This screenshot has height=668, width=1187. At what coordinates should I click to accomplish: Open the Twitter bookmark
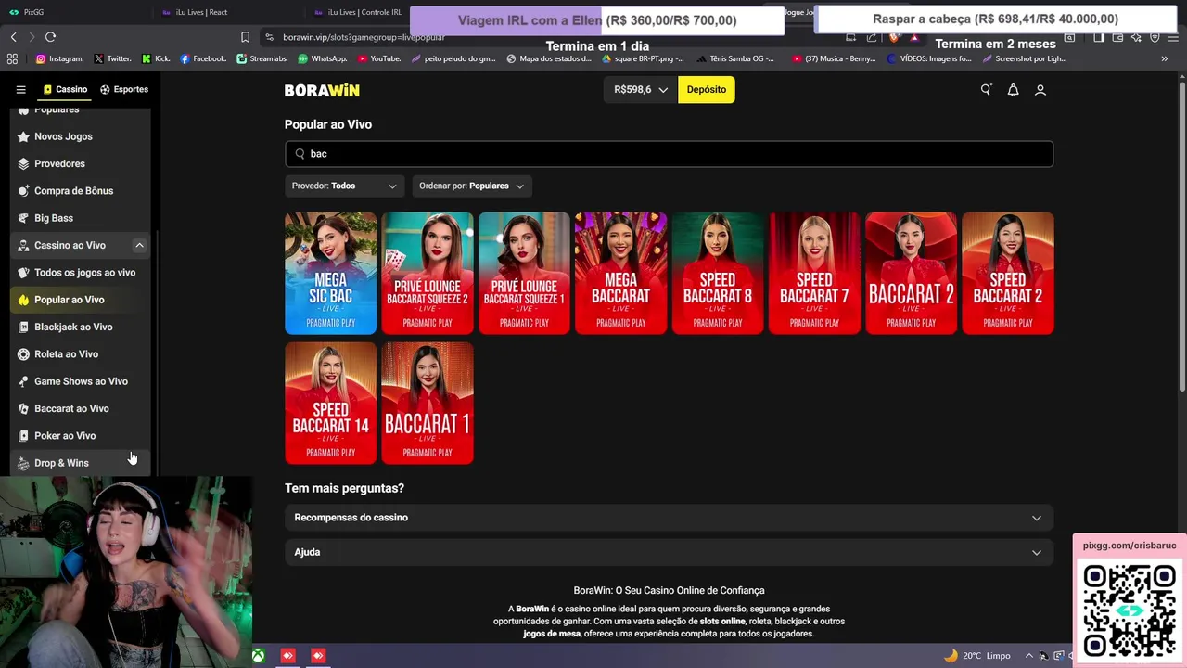112,58
